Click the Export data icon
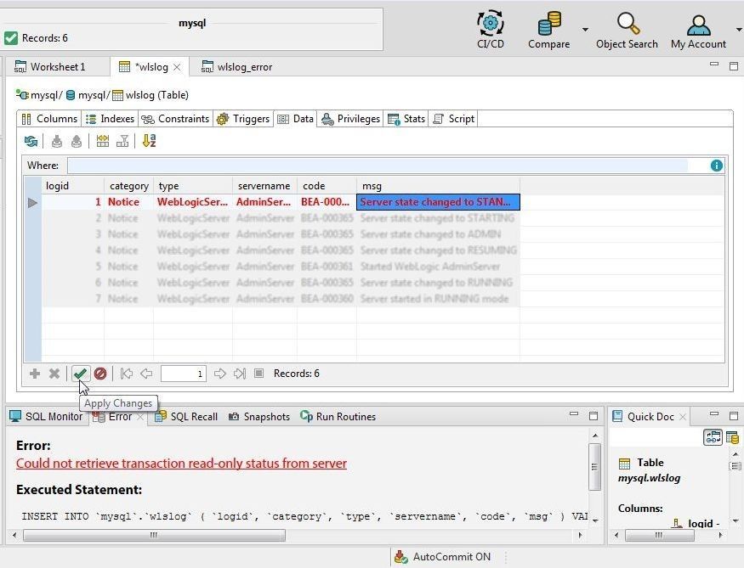Viewport: 744px width, 568px height. point(77,141)
